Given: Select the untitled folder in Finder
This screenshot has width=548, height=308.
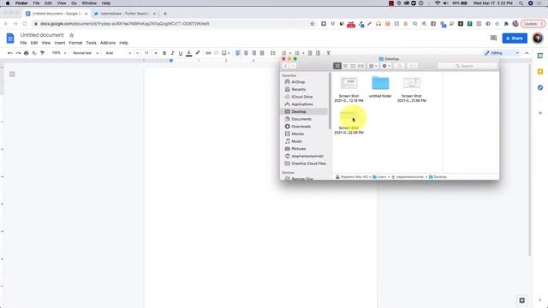Looking at the screenshot, I should point(380,86).
